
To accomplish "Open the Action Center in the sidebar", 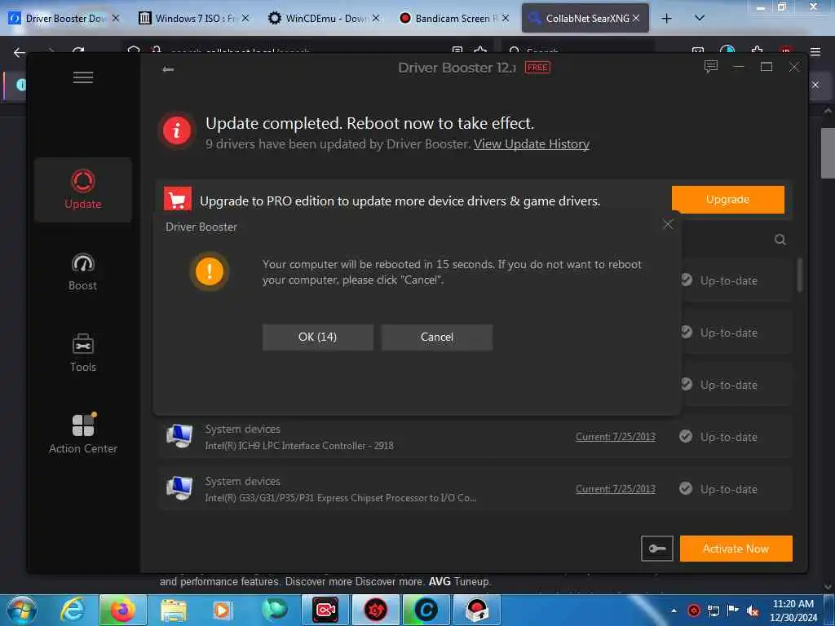I will click(83, 434).
